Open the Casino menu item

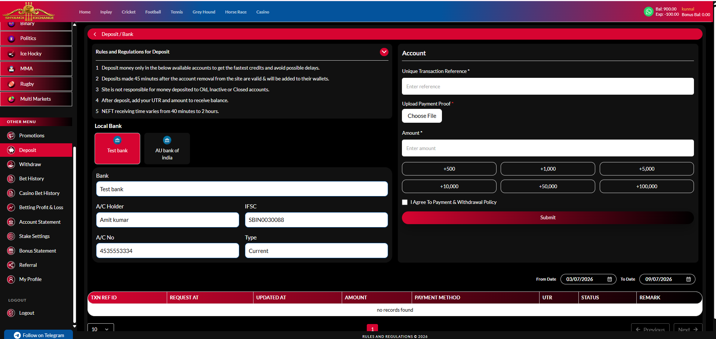point(263,12)
